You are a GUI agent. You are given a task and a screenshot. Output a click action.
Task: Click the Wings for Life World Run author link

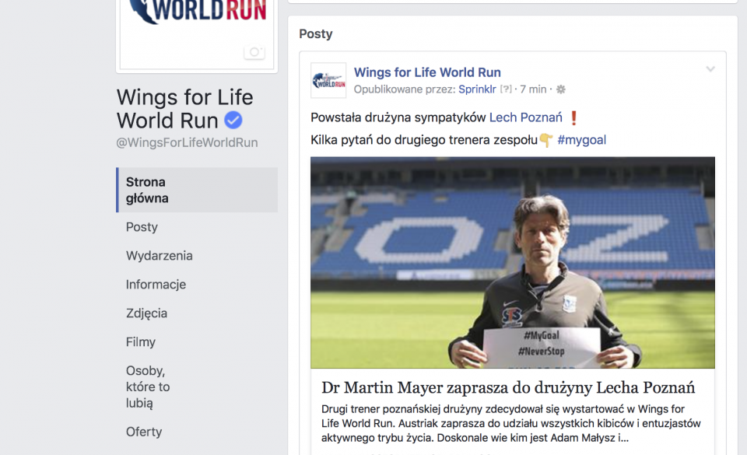tap(427, 72)
